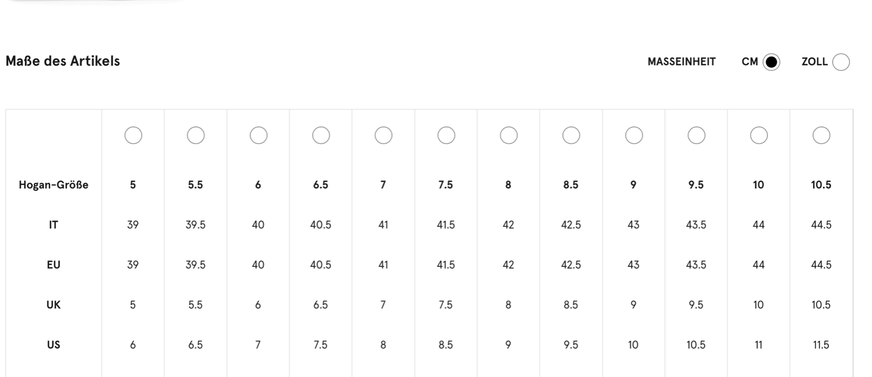Pick the size 6 column radio button

[x=258, y=135]
